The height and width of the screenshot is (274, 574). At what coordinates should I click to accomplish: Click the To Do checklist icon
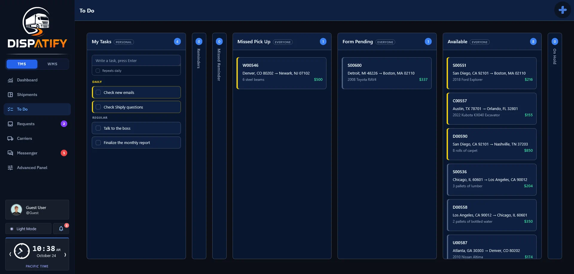point(10,109)
